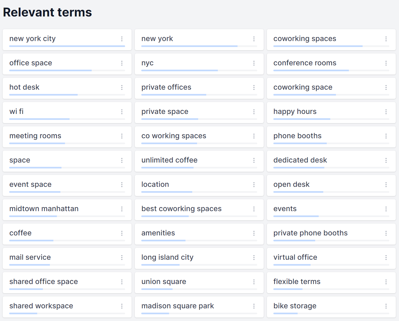Open options for the unlimited coffee term
Image resolution: width=399 pixels, height=321 pixels.
[x=254, y=161]
